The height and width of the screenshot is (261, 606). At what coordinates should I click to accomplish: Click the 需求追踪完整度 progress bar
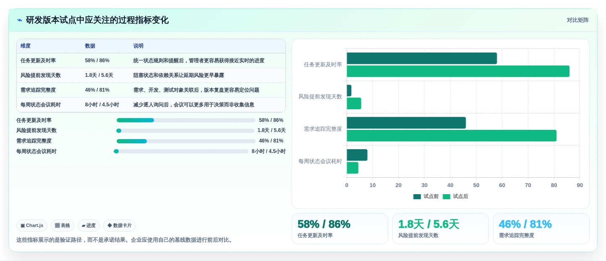point(186,141)
